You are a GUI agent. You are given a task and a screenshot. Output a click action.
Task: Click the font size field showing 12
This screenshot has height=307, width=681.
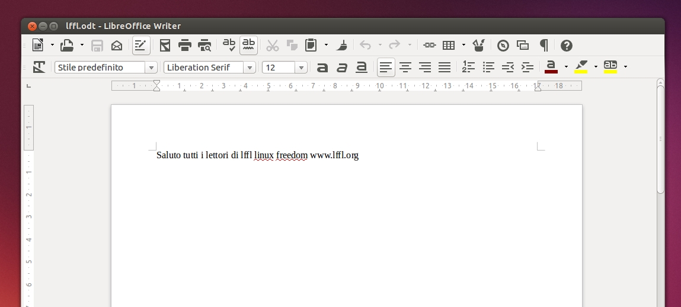pyautogui.click(x=279, y=68)
